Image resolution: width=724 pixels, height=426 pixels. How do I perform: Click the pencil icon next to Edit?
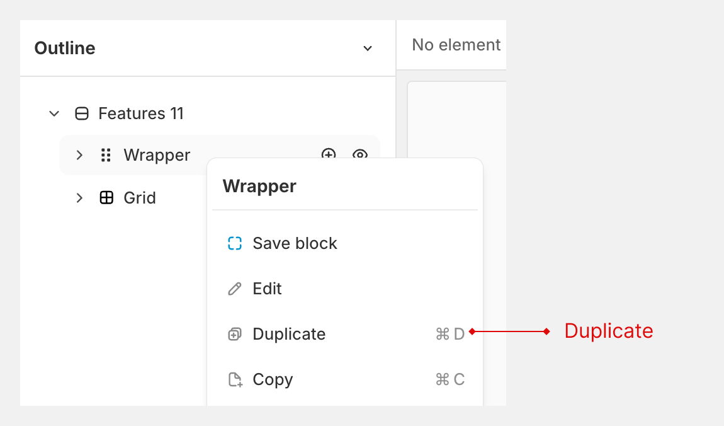point(234,289)
